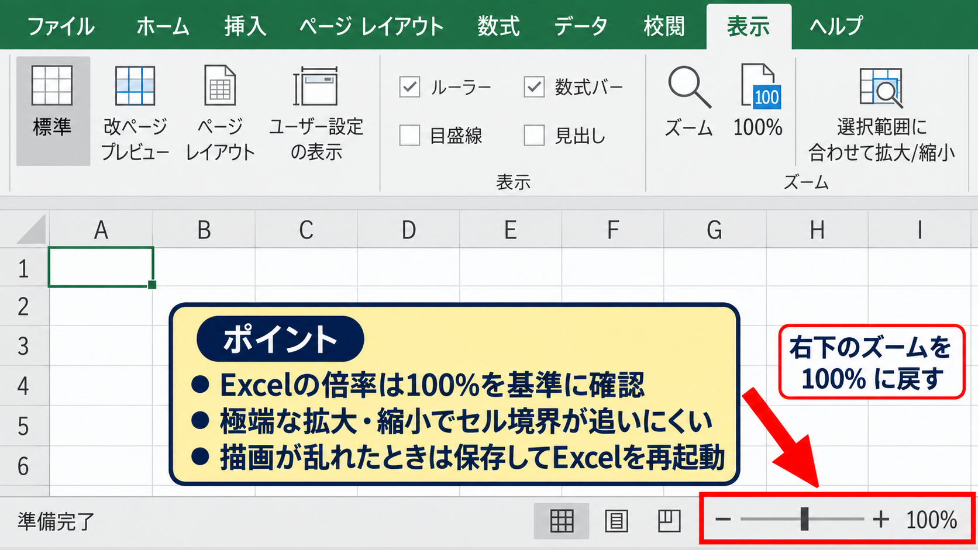Uncheck the 数式バー checkbox
Screen dimensions: 978x550
click(534, 87)
